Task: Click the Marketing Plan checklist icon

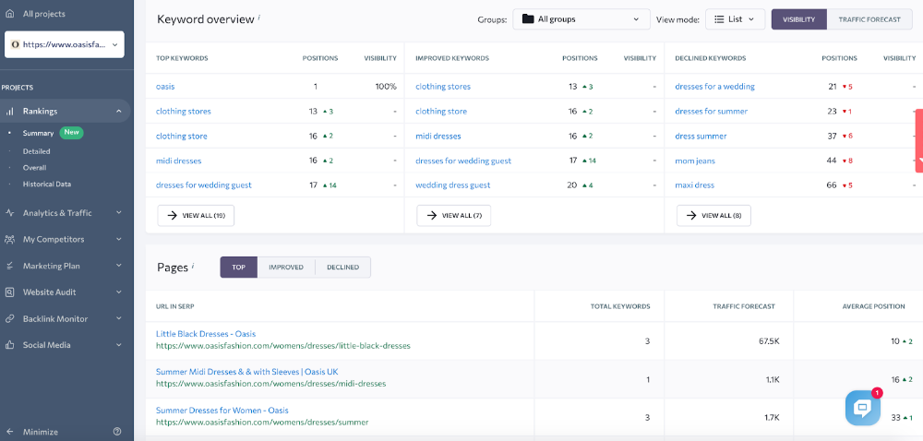Action: coord(9,266)
